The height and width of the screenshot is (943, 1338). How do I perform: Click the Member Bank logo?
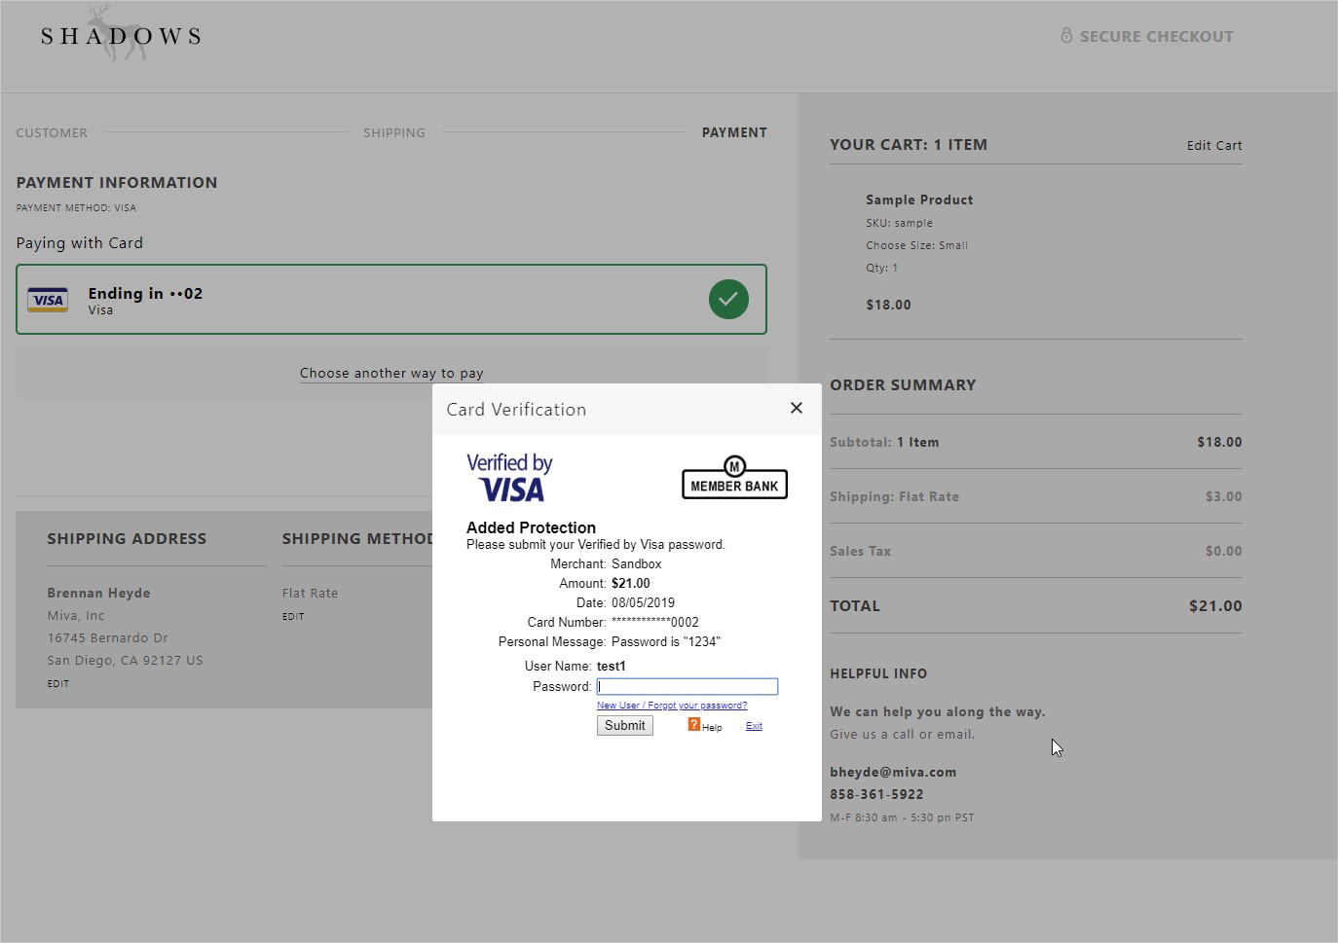pos(733,479)
